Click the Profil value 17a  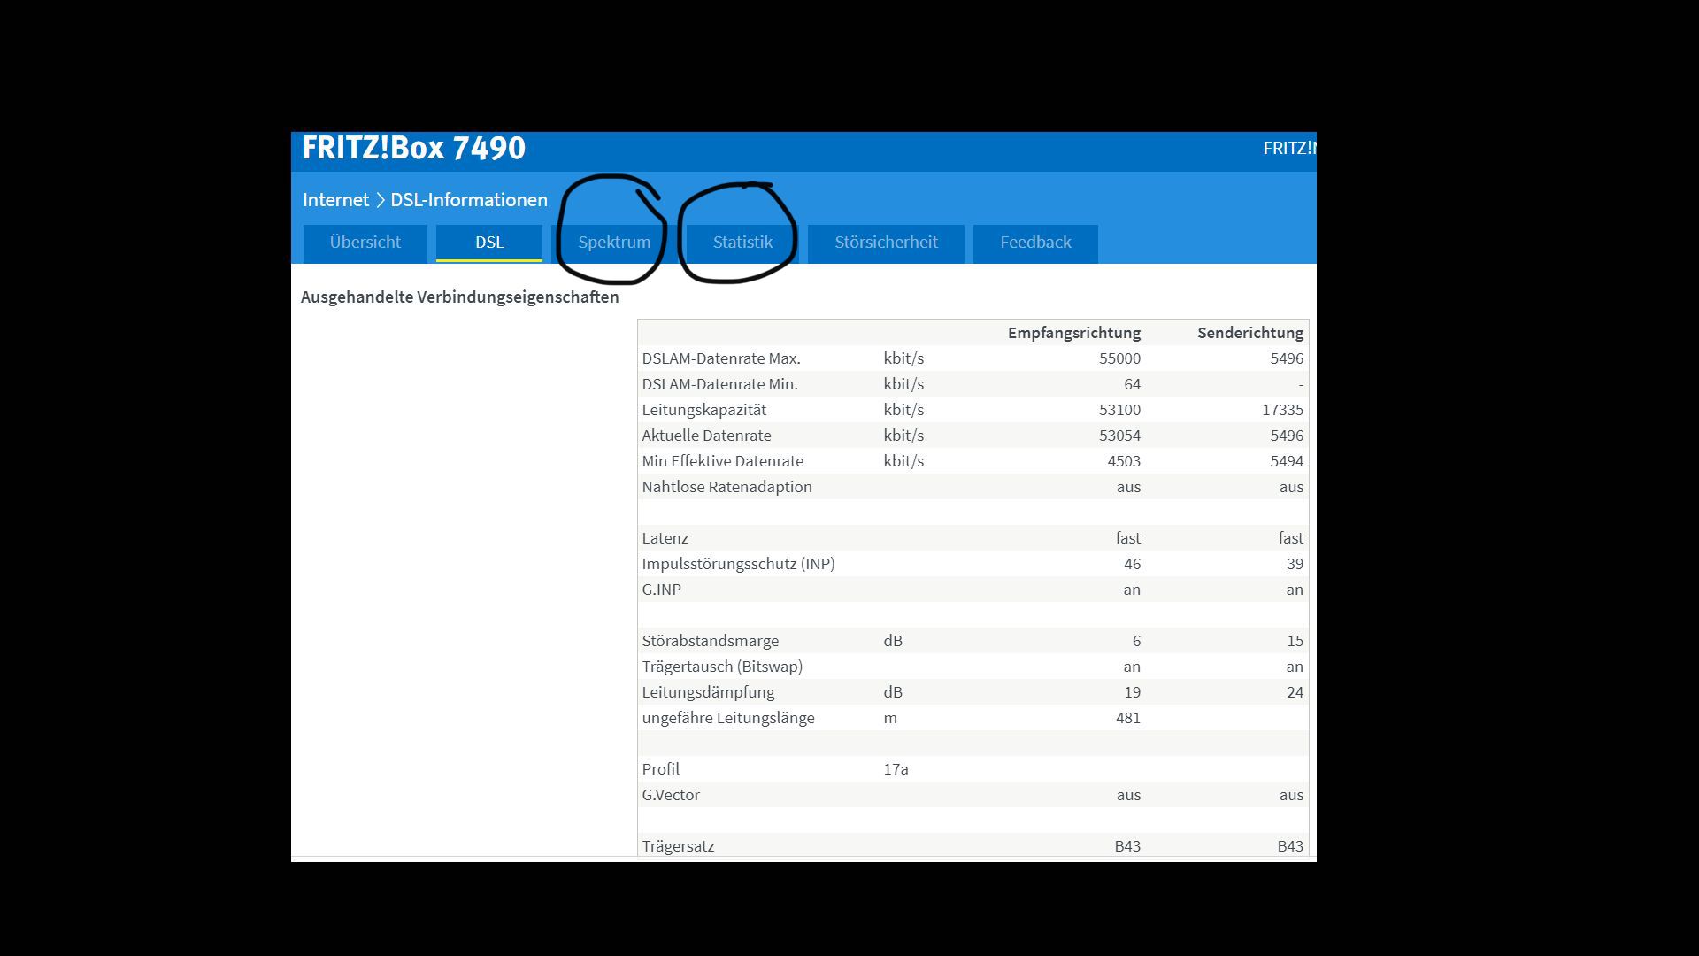(896, 769)
